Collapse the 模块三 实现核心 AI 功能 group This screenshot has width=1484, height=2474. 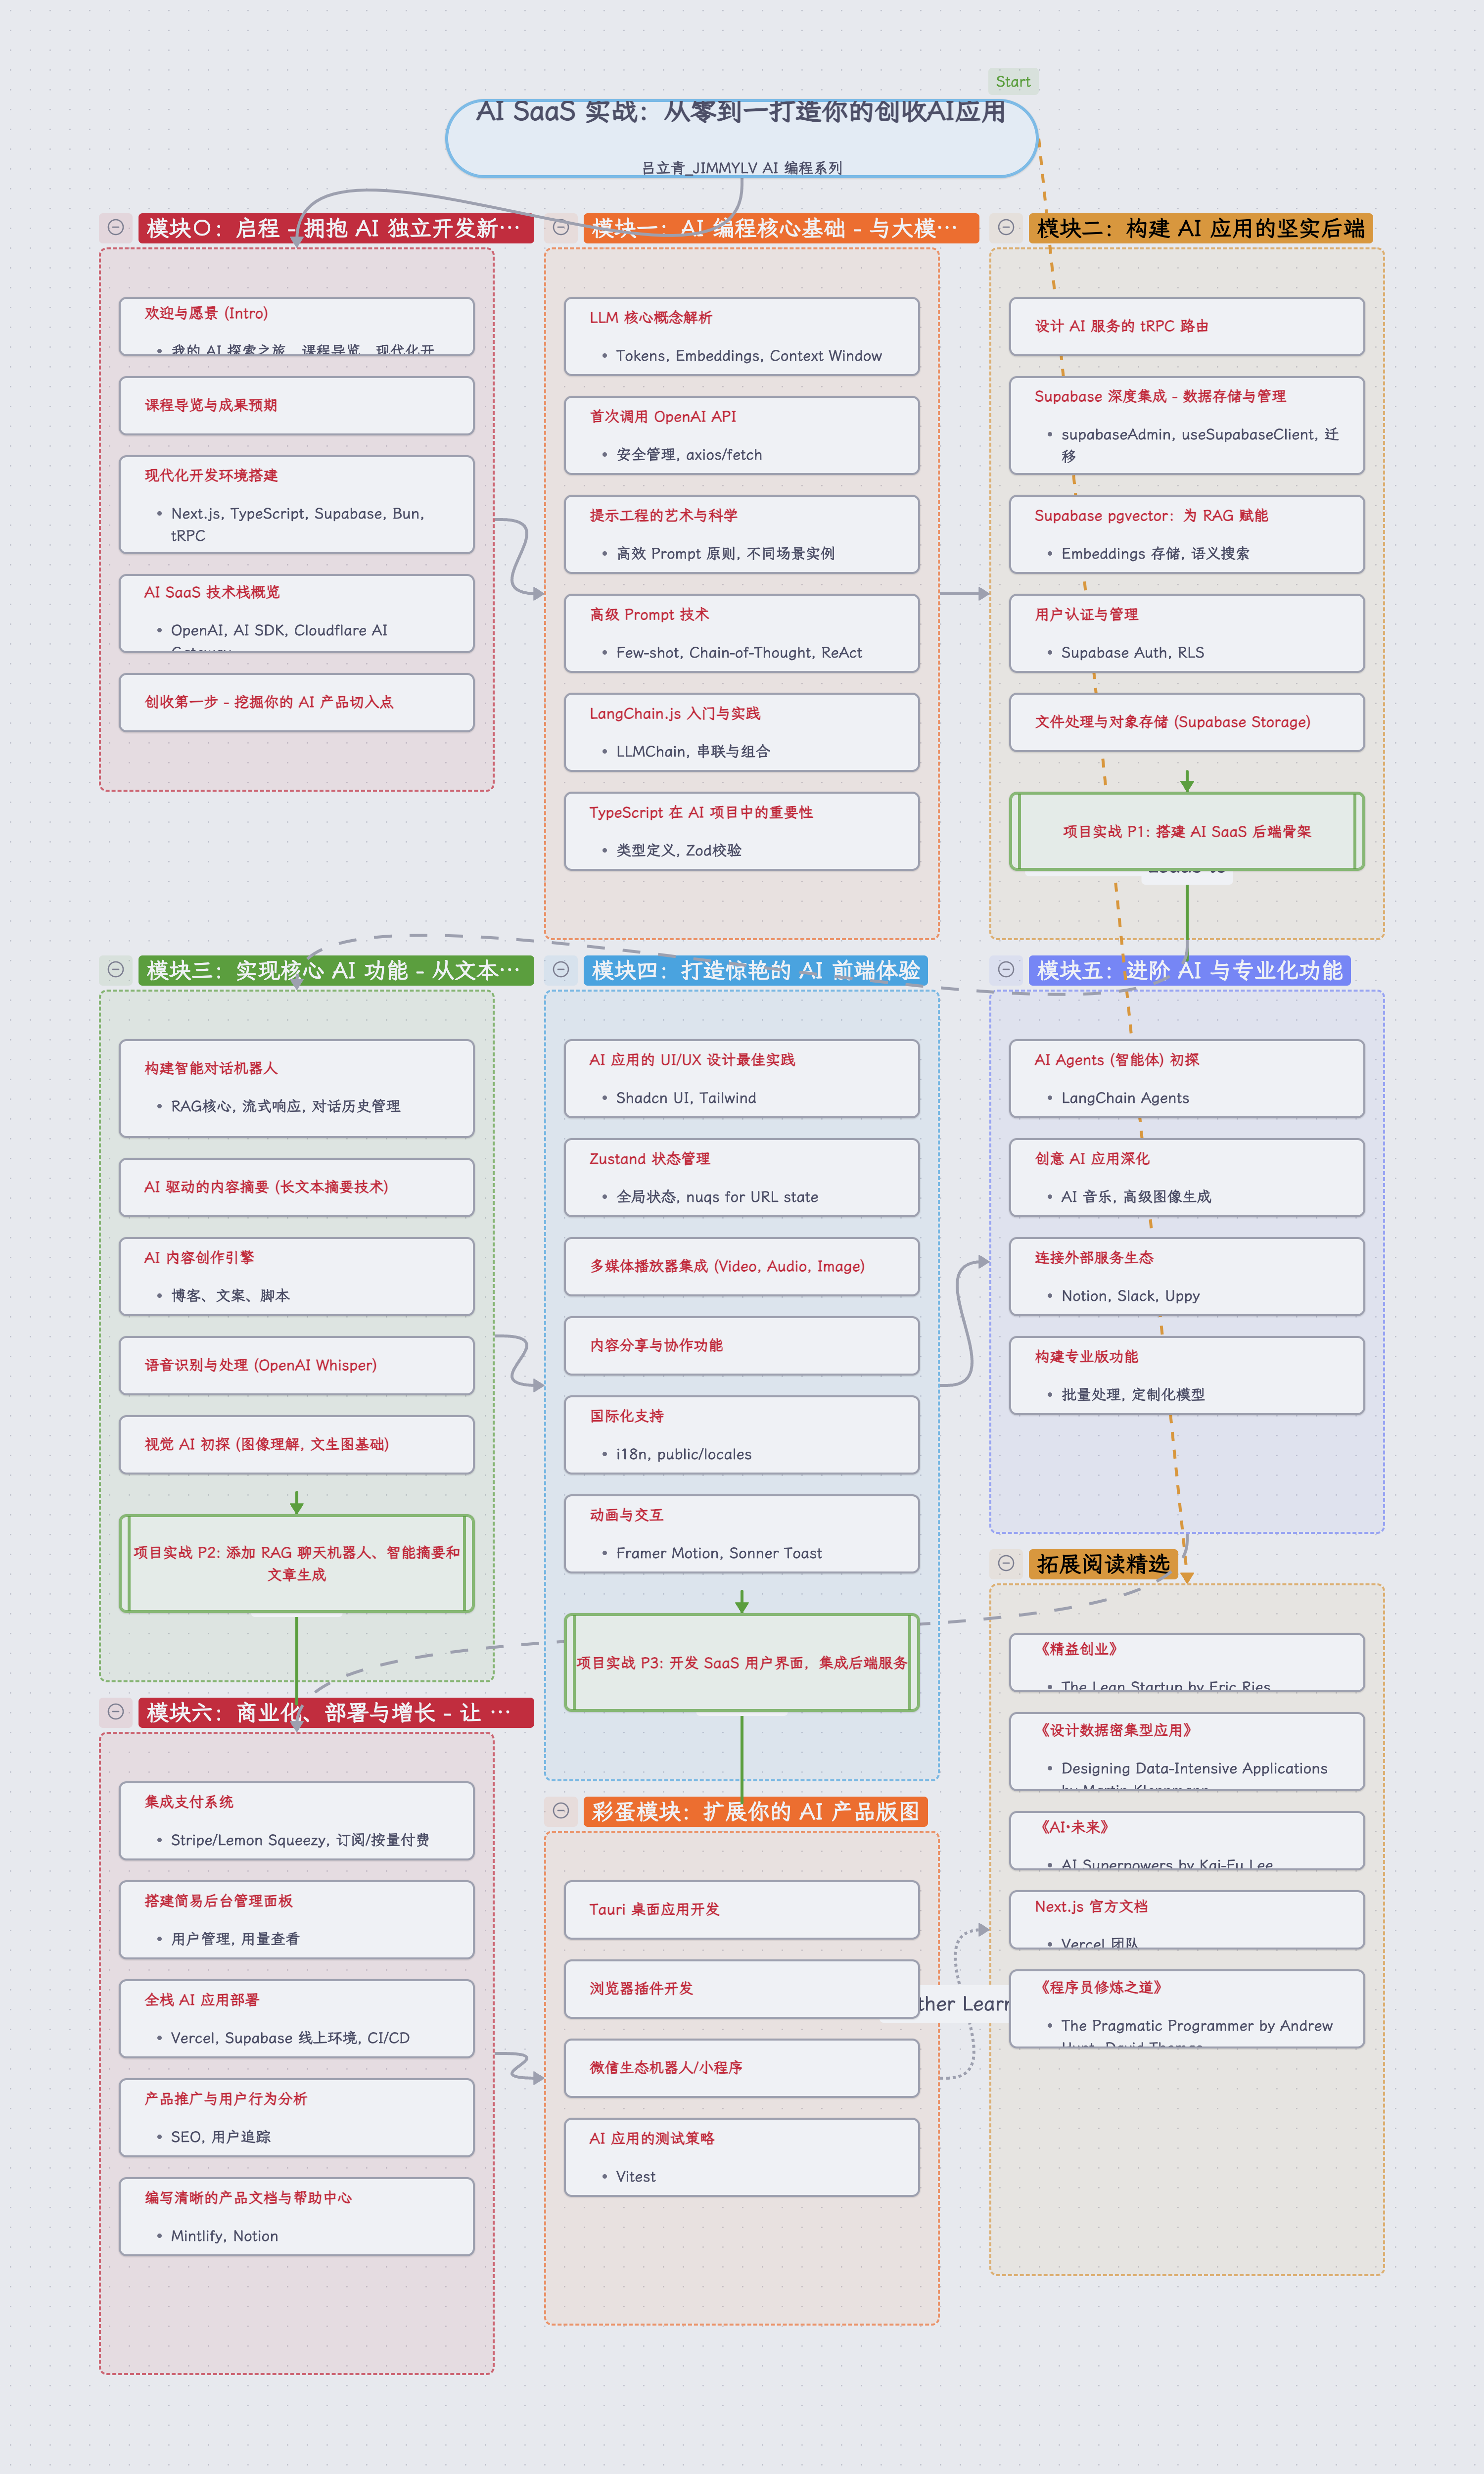(x=116, y=970)
